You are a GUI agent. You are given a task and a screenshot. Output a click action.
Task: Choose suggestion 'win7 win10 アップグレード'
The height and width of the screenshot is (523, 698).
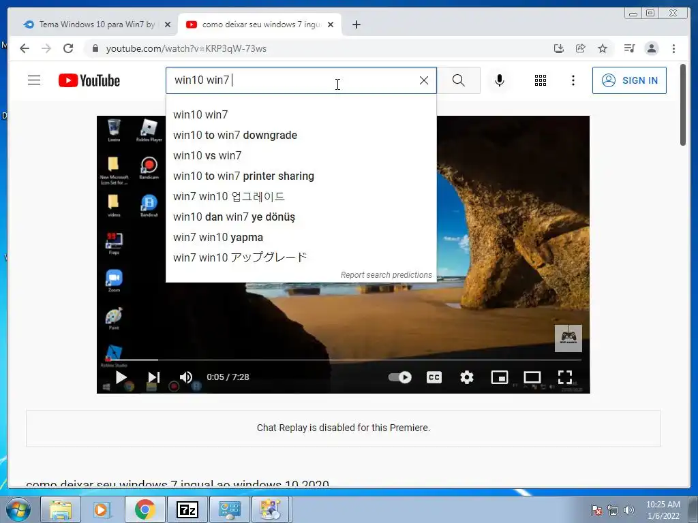(x=301, y=257)
